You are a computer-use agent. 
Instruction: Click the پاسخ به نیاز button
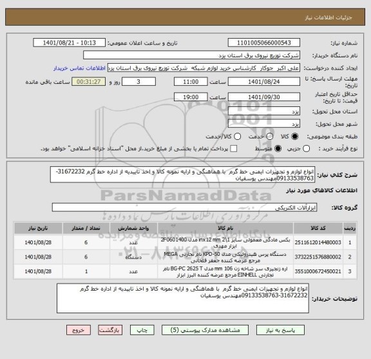tap(280, 330)
